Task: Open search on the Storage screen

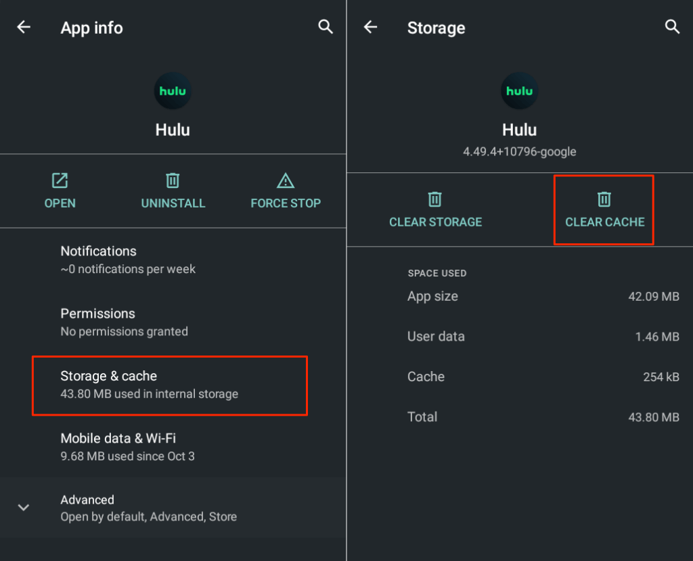Action: coord(672,27)
